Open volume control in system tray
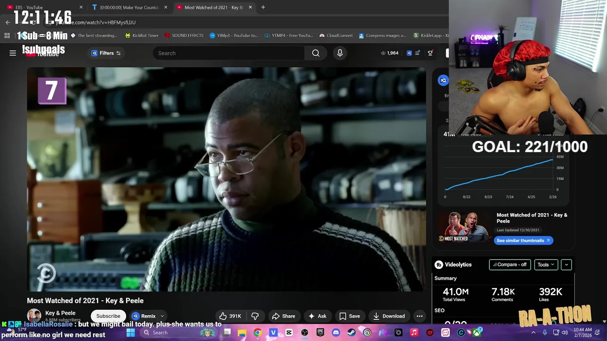Image resolution: width=607 pixels, height=341 pixels. click(565, 332)
